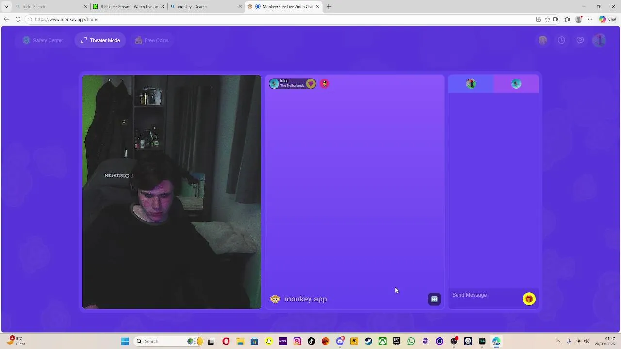Open Instagram from the taskbar

tap(297, 341)
